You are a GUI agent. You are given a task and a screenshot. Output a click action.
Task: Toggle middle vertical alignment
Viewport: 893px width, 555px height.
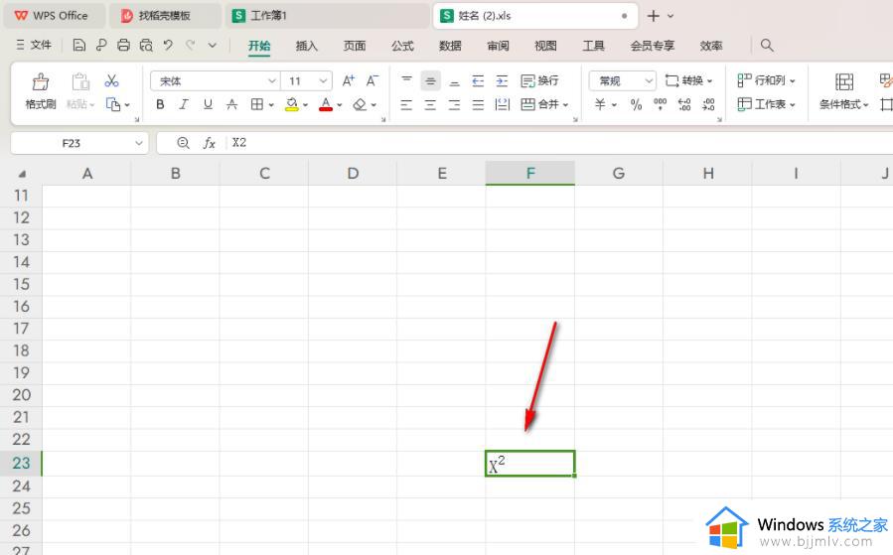[x=430, y=81]
